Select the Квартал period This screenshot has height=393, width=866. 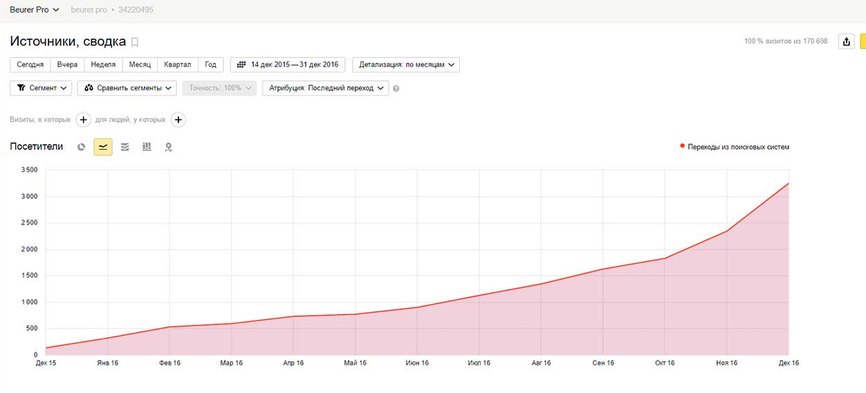point(178,65)
